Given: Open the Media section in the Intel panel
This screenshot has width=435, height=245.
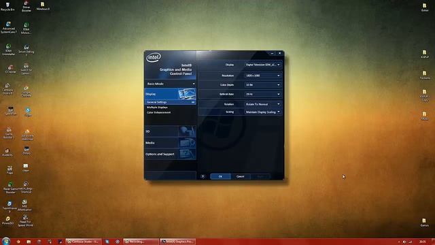Looking at the screenshot, I should 171,143.
